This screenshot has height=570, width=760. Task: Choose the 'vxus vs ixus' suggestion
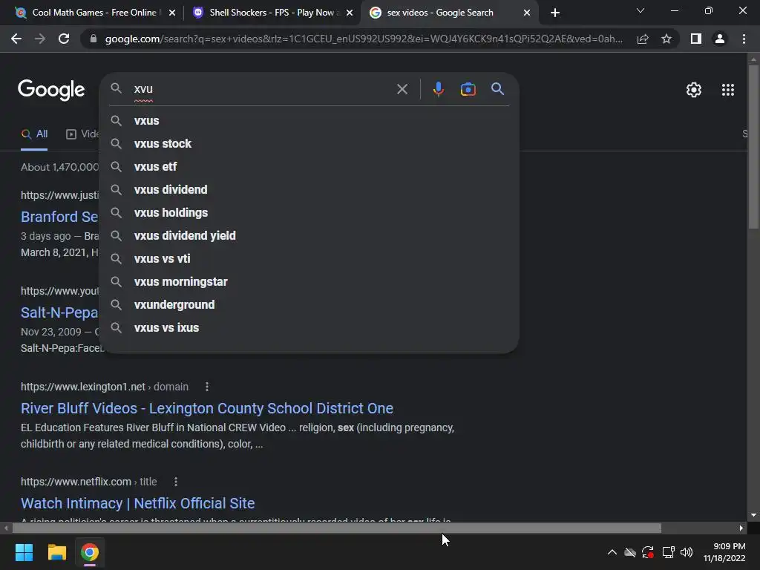(309, 327)
